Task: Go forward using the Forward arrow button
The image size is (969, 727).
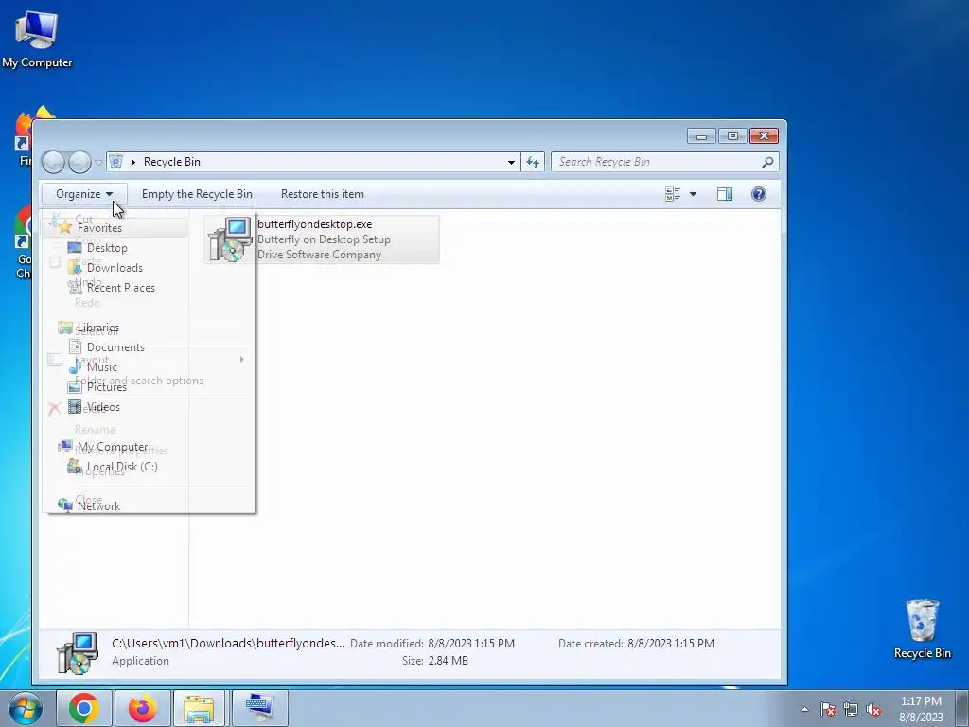Action: 79,162
